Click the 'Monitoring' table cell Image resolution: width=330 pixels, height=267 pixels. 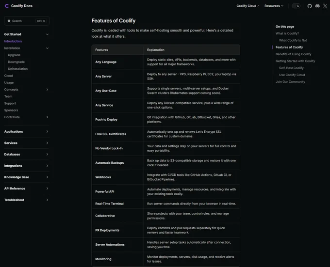pyautogui.click(x=117, y=259)
